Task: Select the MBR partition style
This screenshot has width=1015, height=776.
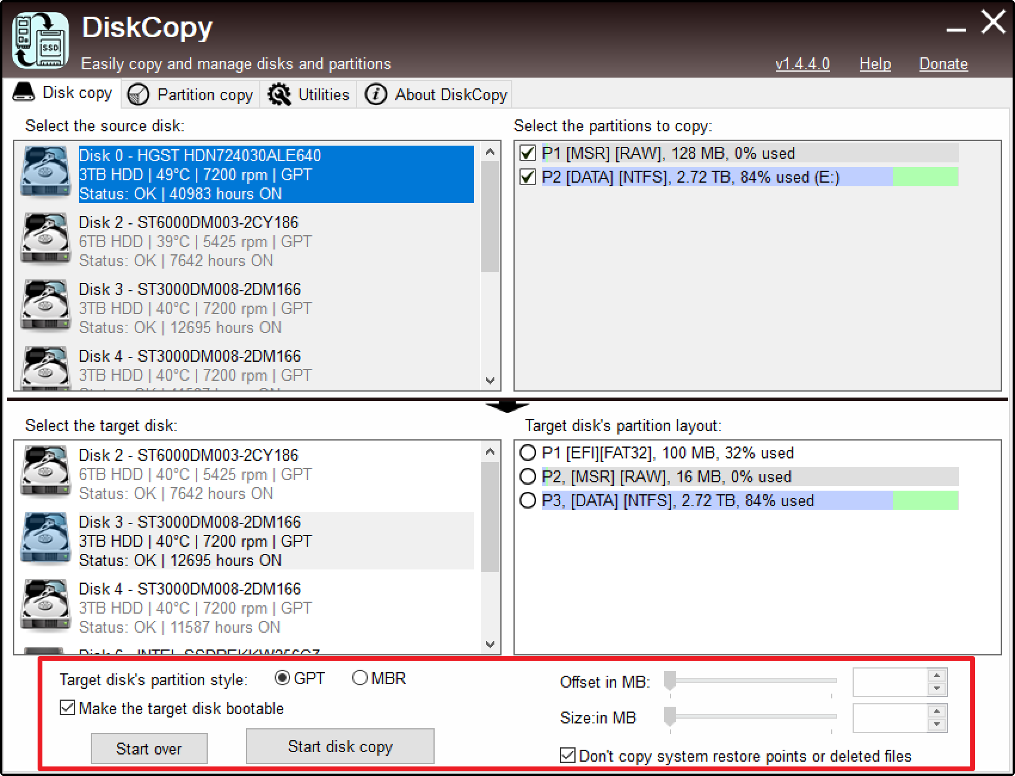Action: [x=360, y=678]
